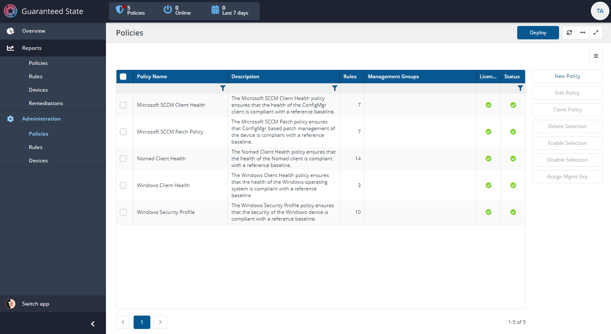
Task: Select page 1 in pagination
Action: click(x=142, y=322)
